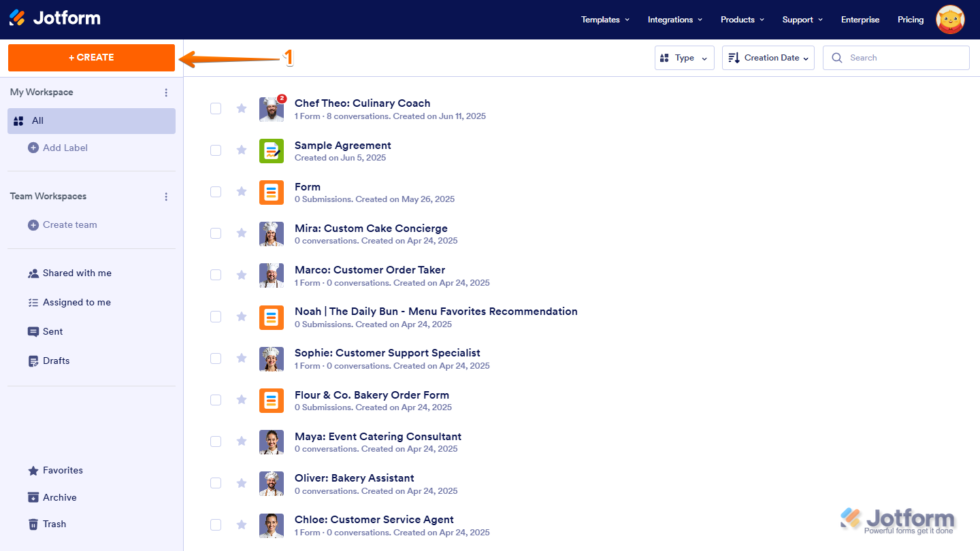Star the Maya: Event Catering Consultant item

[242, 441]
